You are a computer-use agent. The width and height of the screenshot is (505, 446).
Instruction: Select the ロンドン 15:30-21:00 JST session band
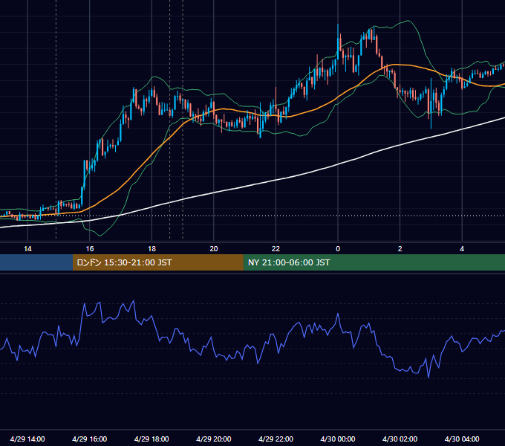click(157, 262)
